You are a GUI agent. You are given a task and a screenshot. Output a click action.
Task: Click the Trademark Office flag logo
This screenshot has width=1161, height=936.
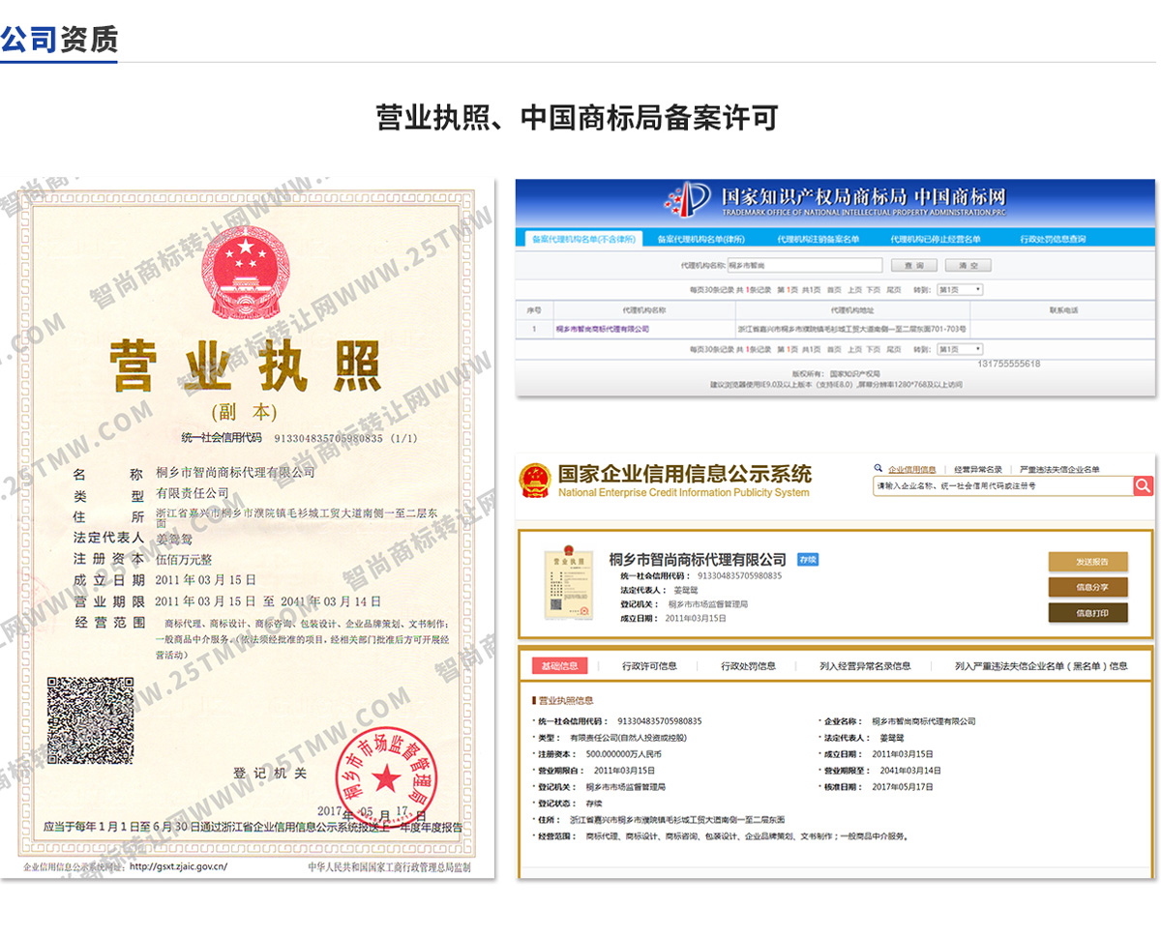pyautogui.click(x=689, y=198)
